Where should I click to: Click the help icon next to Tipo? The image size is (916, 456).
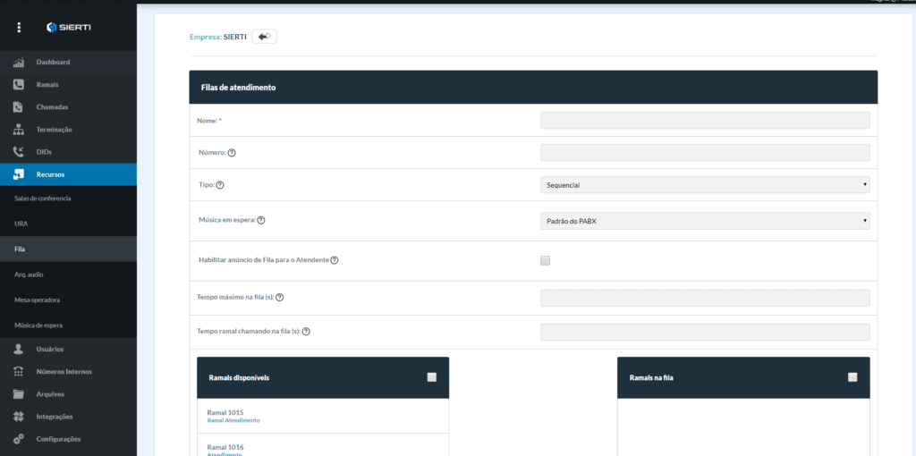pos(220,185)
